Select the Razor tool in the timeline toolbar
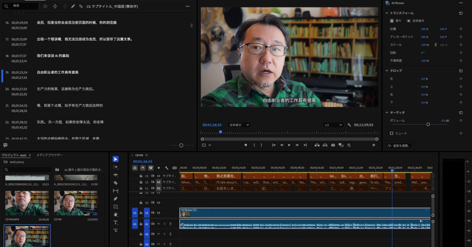The width and height of the screenshot is (472, 247). (115, 183)
